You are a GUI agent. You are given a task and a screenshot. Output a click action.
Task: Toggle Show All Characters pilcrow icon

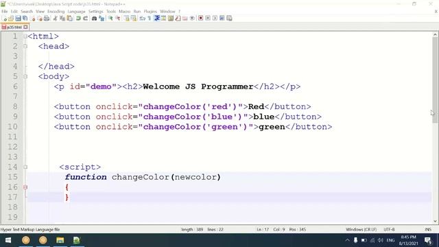pos(150,19)
